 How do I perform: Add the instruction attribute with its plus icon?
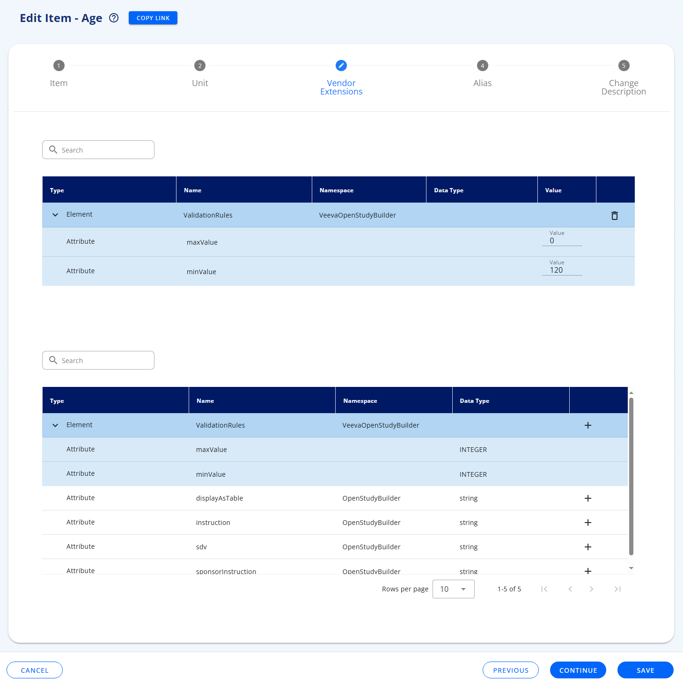588,523
